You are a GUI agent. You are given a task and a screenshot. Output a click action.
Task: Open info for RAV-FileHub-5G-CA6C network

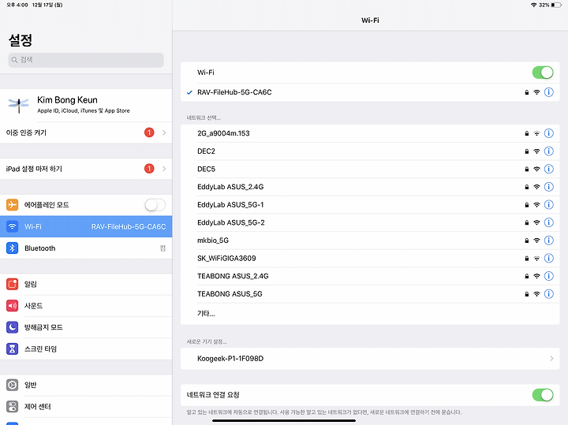(x=549, y=92)
